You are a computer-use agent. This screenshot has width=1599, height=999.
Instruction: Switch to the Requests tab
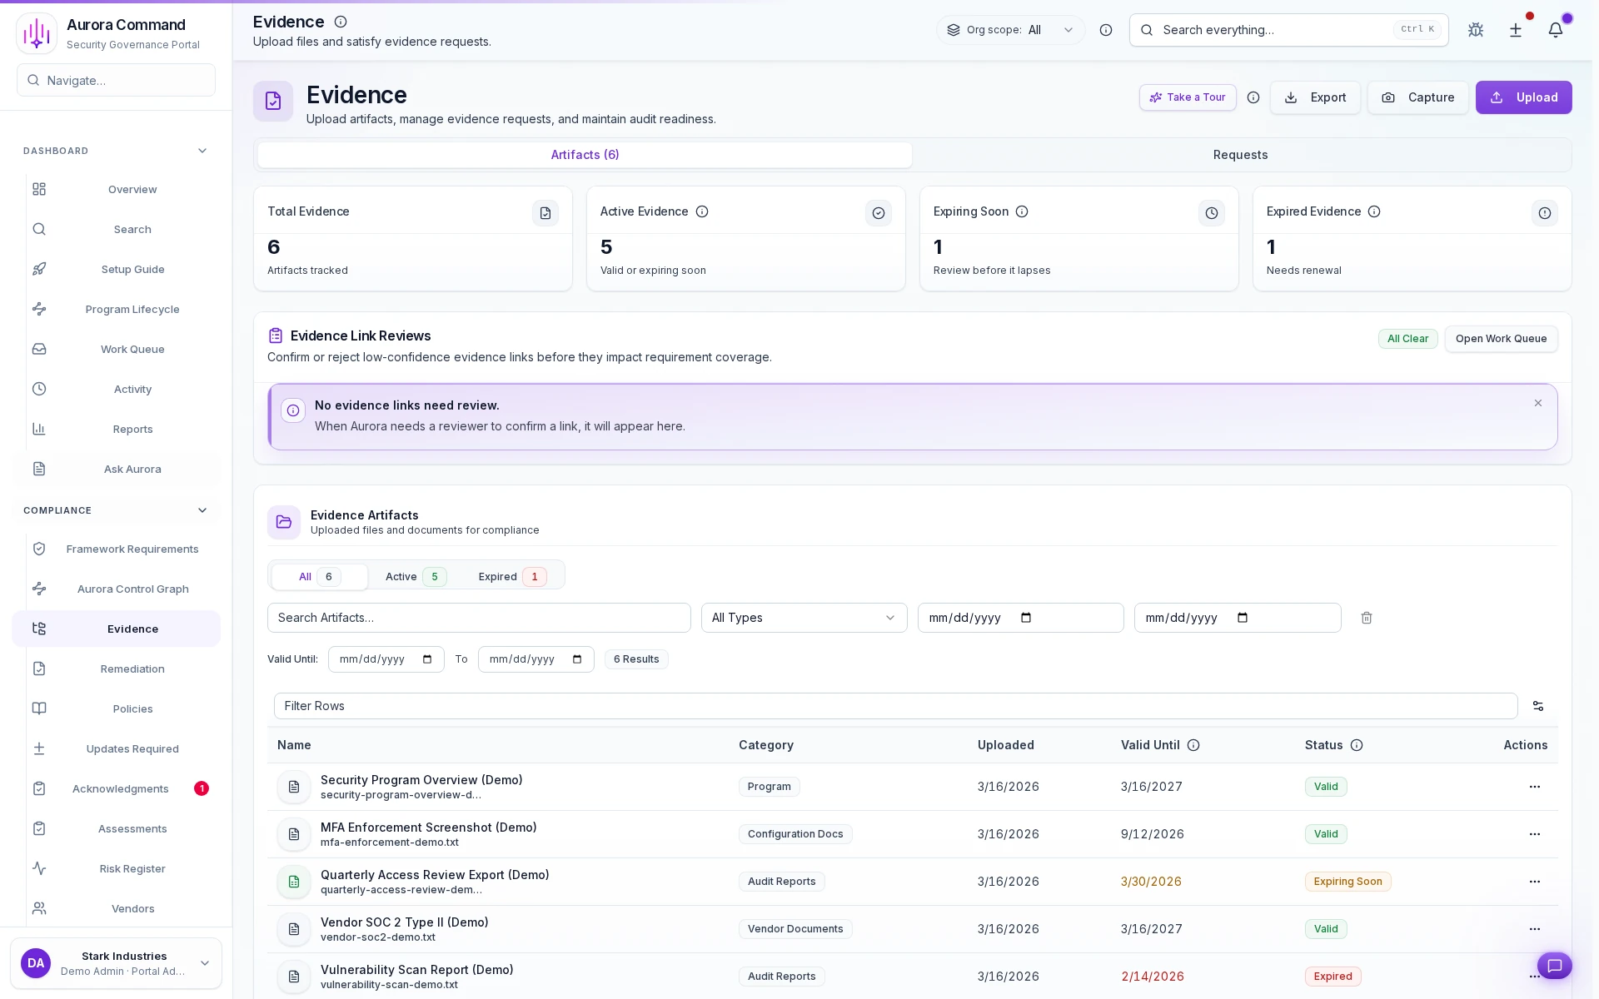pyautogui.click(x=1240, y=155)
